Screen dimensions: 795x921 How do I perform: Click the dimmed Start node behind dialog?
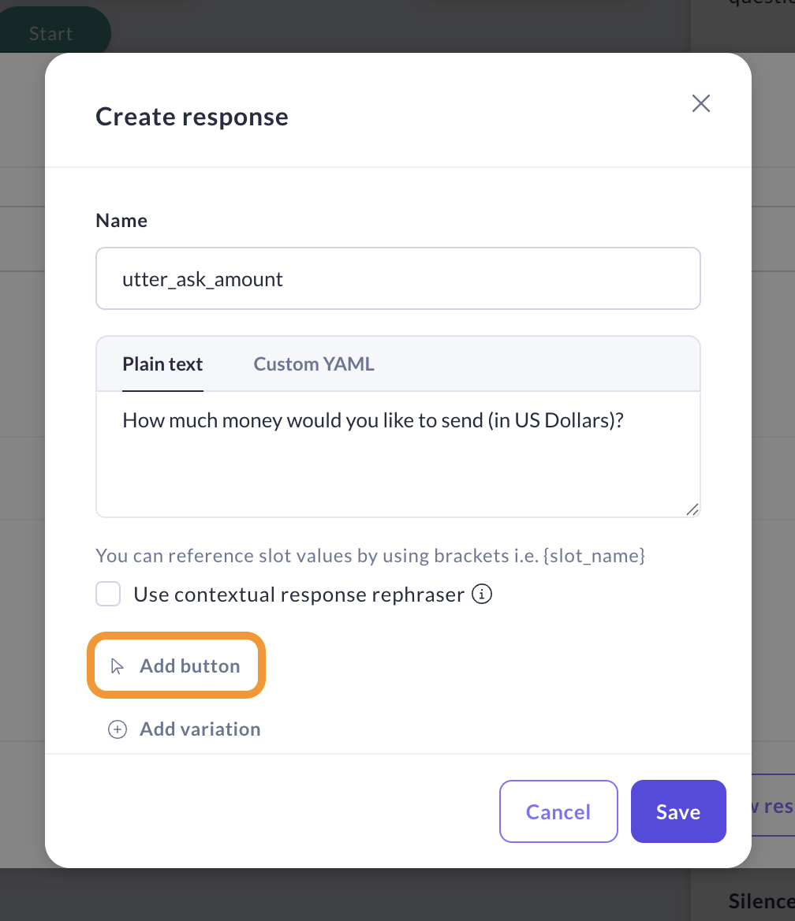[x=51, y=33]
